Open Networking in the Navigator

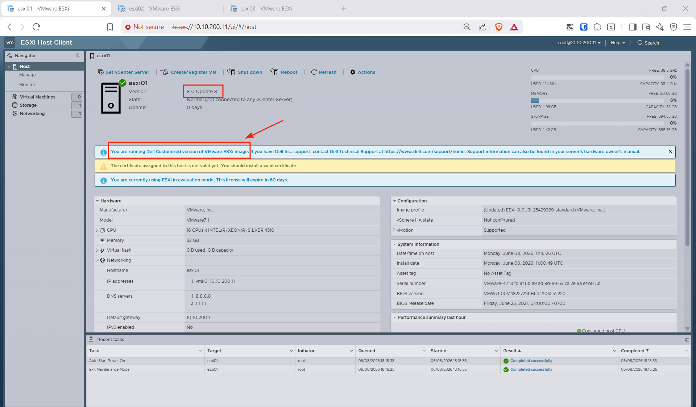click(x=32, y=114)
